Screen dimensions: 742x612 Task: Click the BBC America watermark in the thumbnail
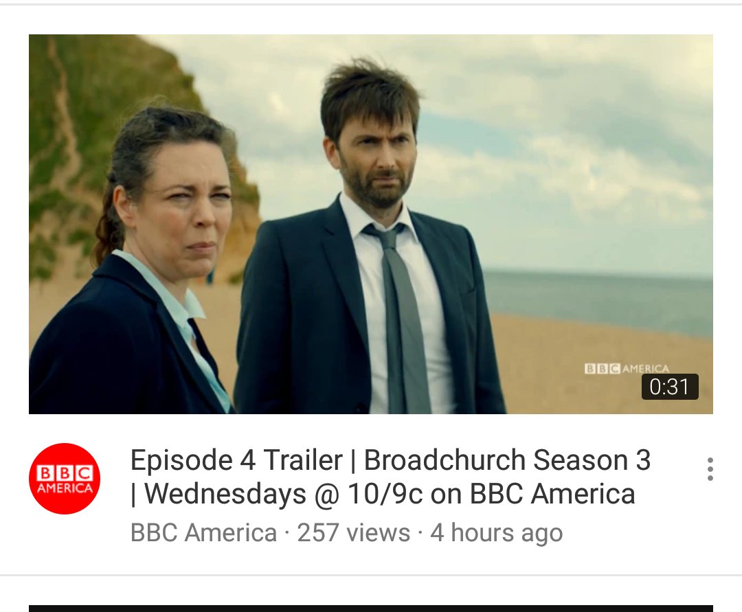[627, 368]
